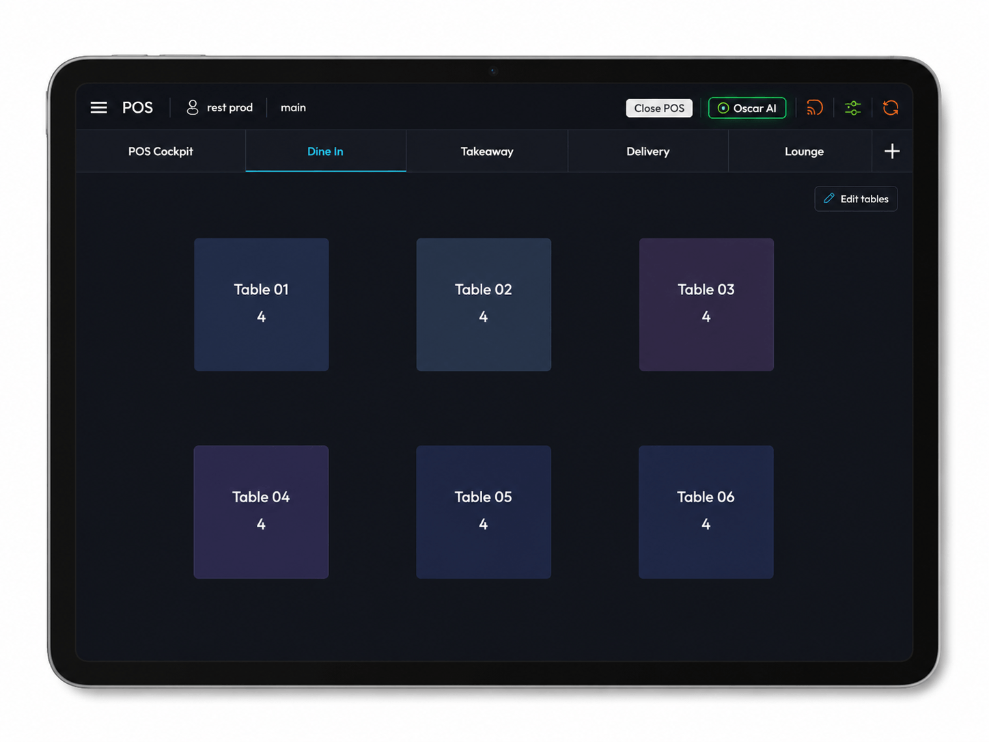Open Table 04 purple tile

pyautogui.click(x=262, y=512)
